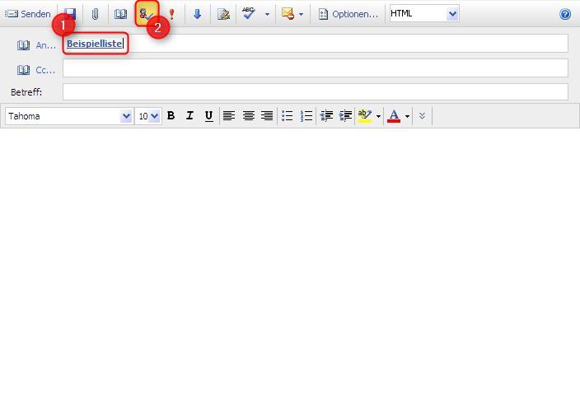
Task: Click the Cc... recipients button
Action: pos(36,70)
